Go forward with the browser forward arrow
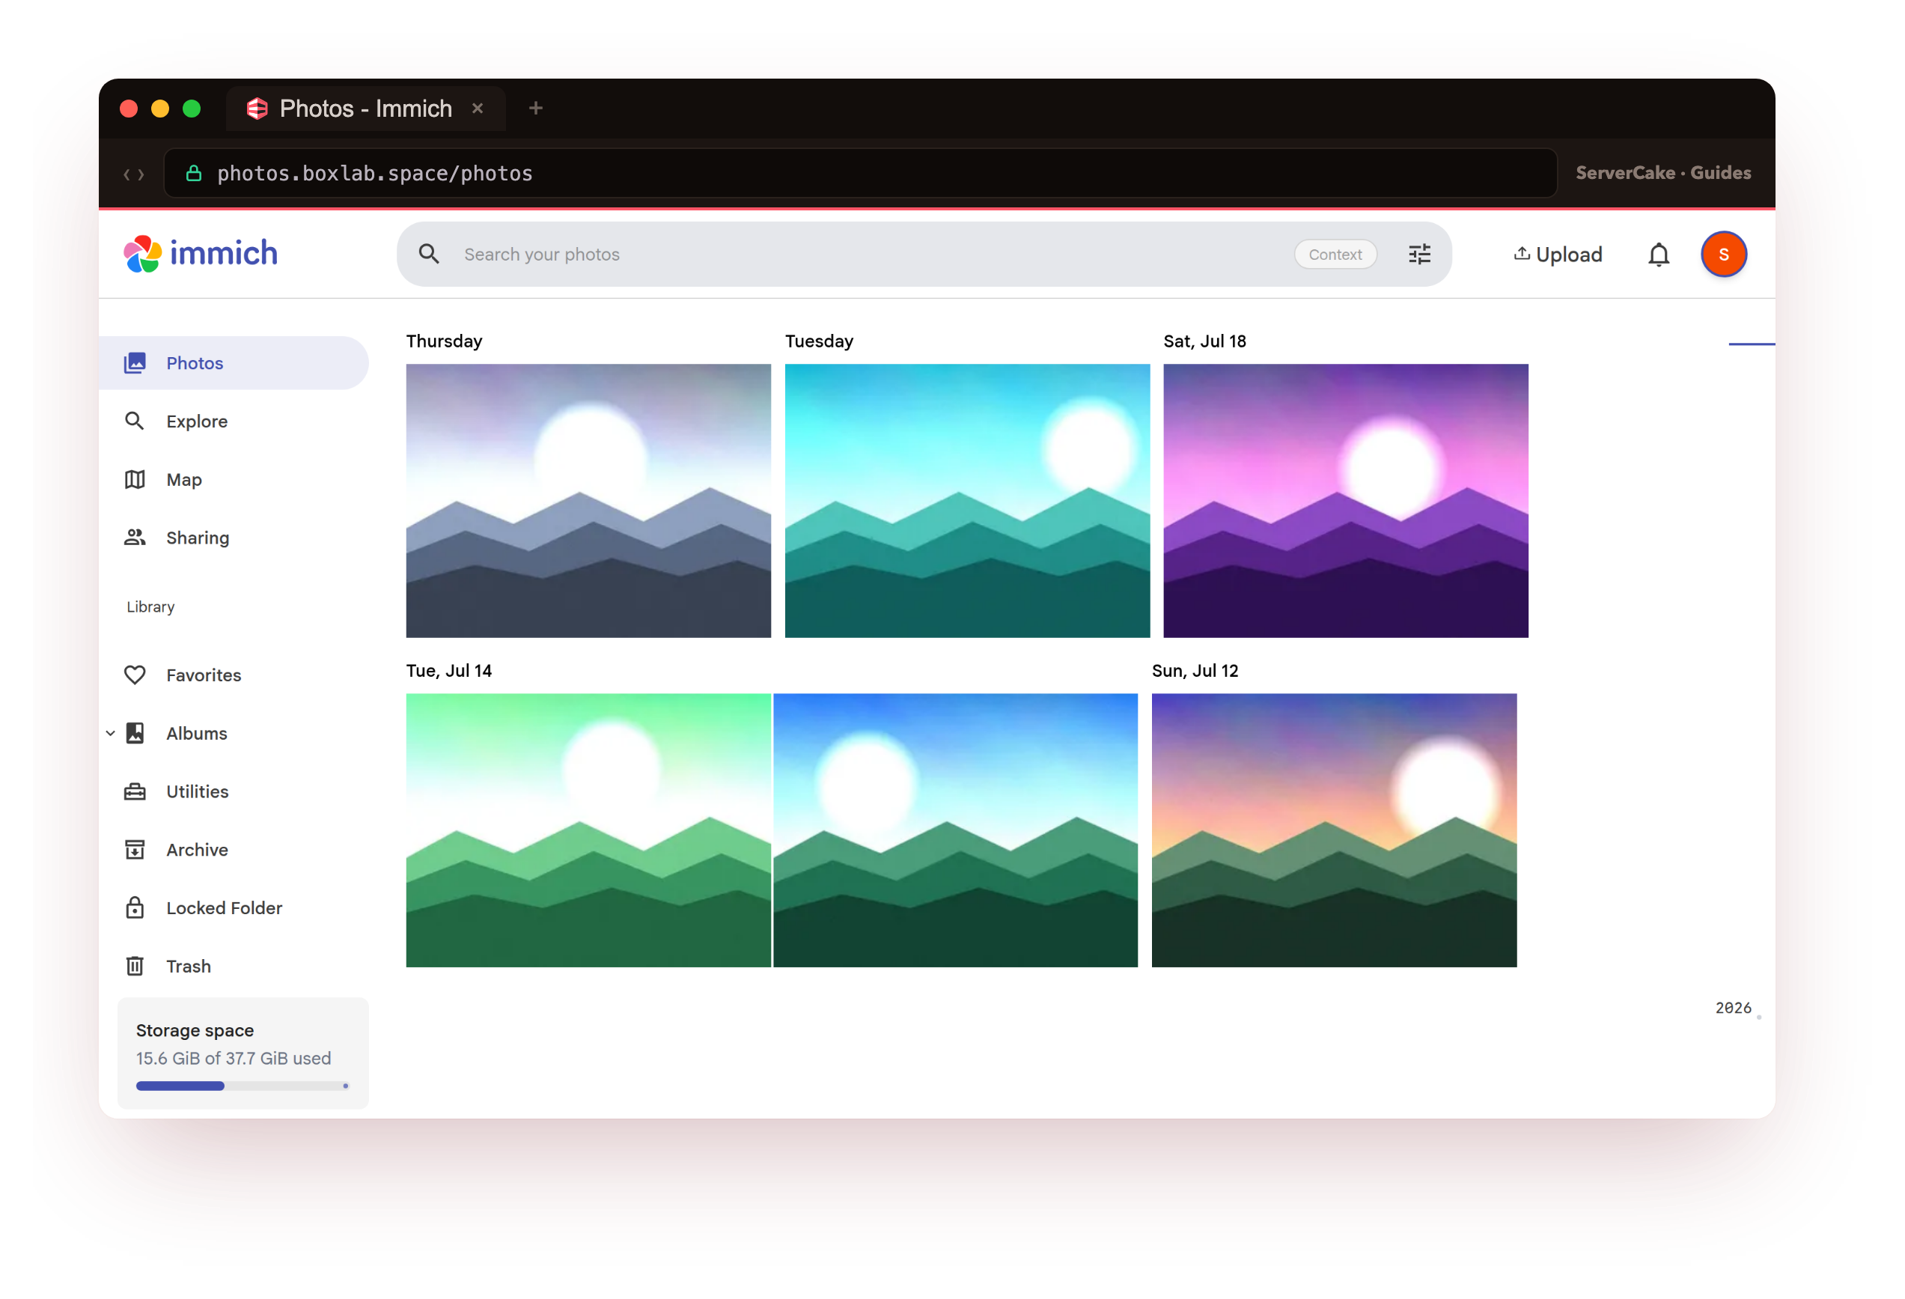The height and width of the screenshot is (1299, 1905). click(x=141, y=174)
